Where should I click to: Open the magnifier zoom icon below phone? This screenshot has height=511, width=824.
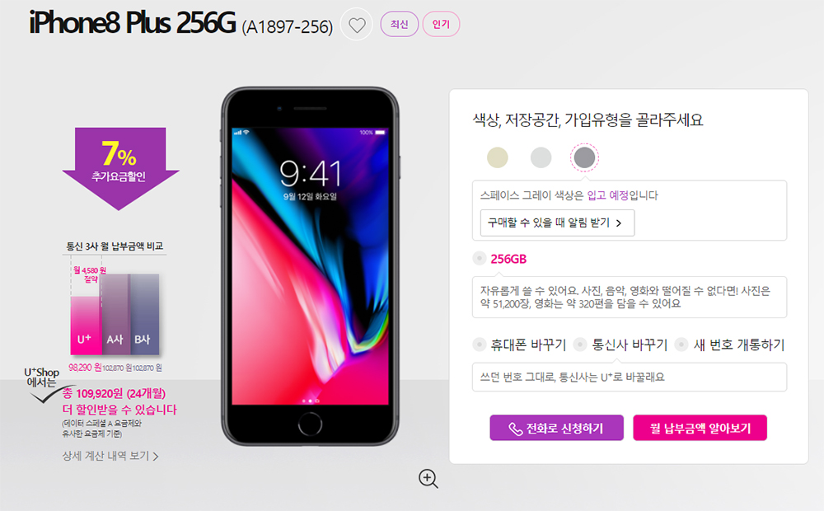[428, 478]
